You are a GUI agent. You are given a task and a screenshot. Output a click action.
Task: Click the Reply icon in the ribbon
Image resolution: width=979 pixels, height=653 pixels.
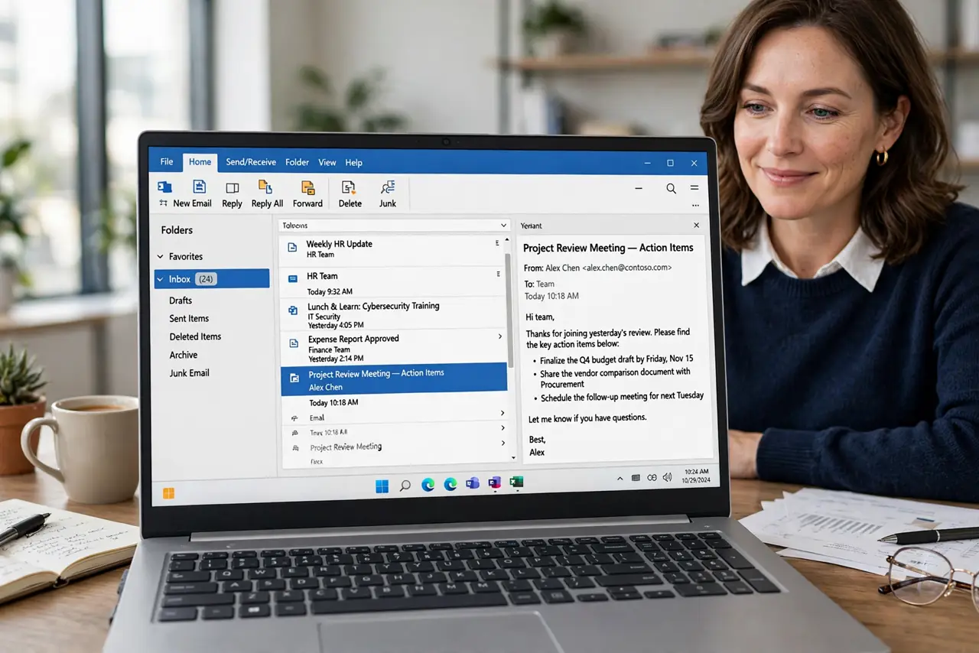(232, 188)
